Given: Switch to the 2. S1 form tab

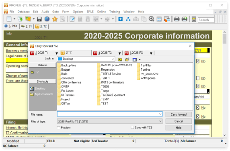Looking at the screenshot, I should coord(27,27).
